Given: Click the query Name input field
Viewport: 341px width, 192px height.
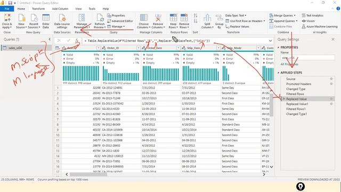Looking at the screenshot, I should pyautogui.click(x=308, y=58).
